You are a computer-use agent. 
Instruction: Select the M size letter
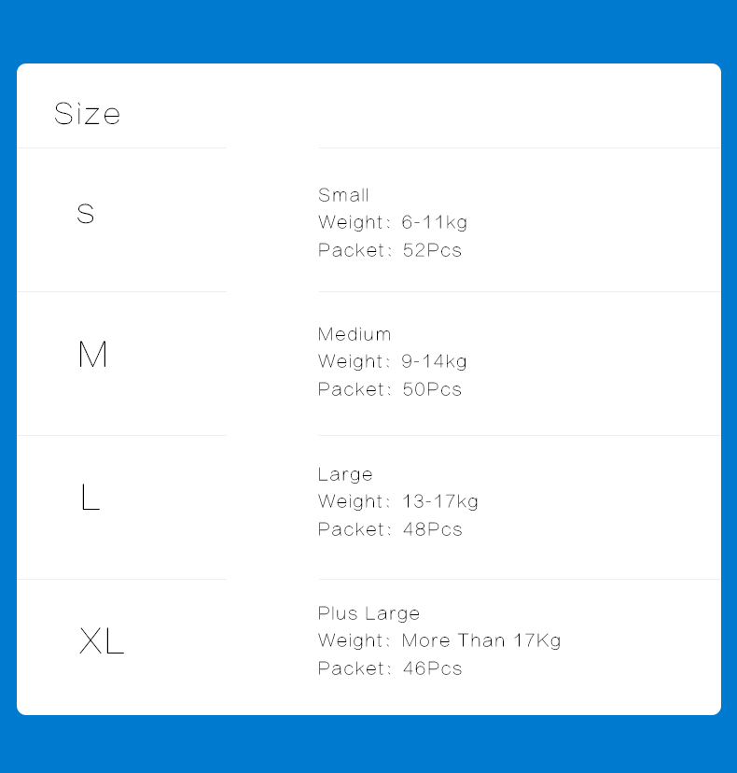pos(92,354)
